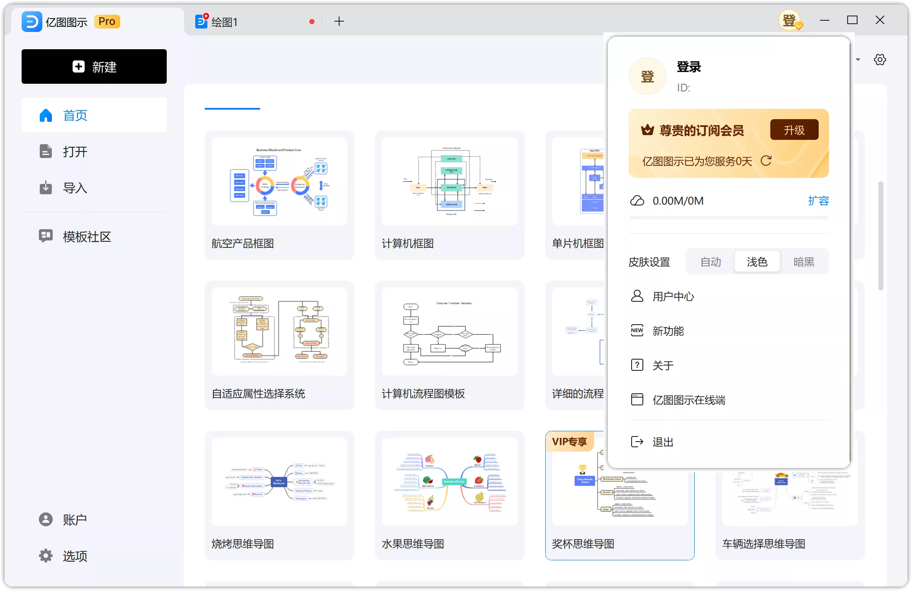The width and height of the screenshot is (912, 591).
Task: Open the 计算机框图 template thumbnail
Action: 449,181
